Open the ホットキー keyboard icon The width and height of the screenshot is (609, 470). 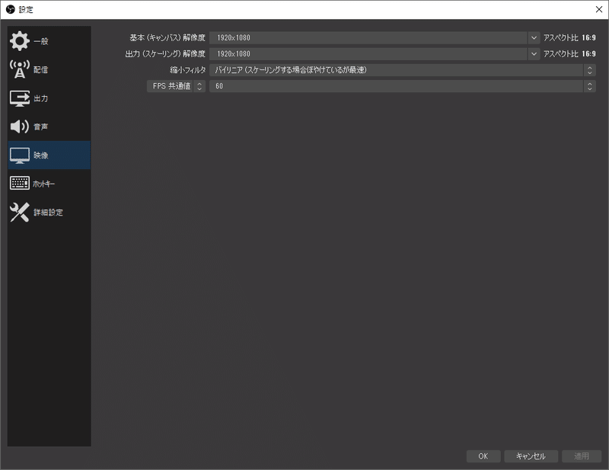[x=20, y=183]
